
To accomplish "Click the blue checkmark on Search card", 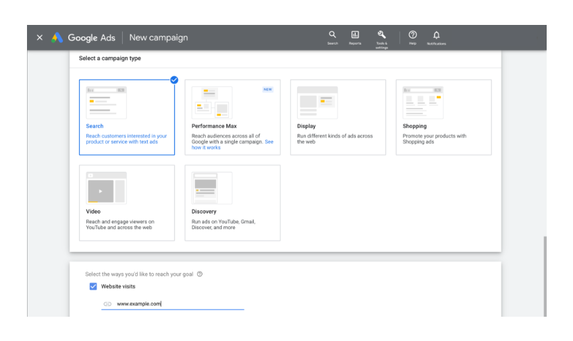I will 174,80.
